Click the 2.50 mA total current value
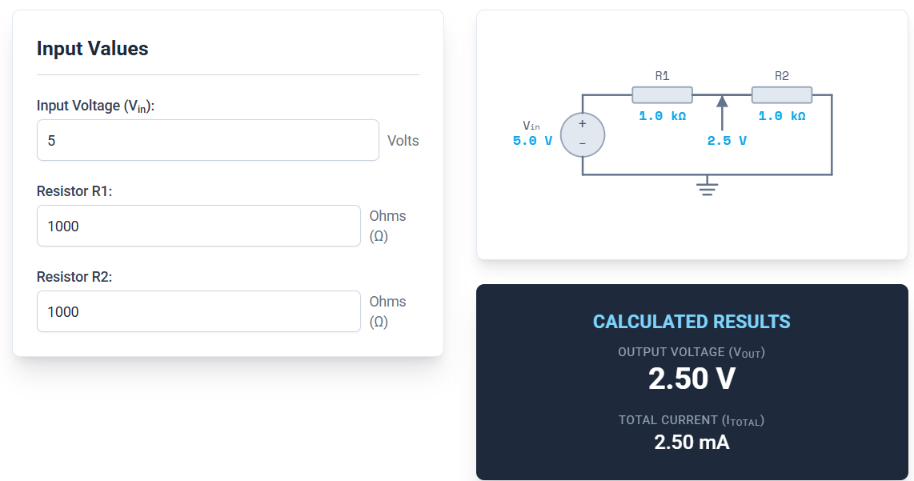Screen dimensions: 914x481 (691, 441)
